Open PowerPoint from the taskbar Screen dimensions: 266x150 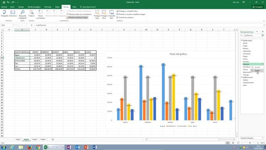tap(86, 147)
